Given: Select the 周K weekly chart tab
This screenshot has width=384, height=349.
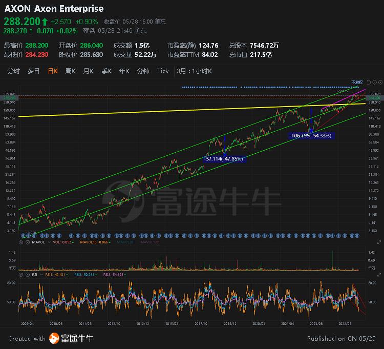Looking at the screenshot, I should (x=71, y=71).
